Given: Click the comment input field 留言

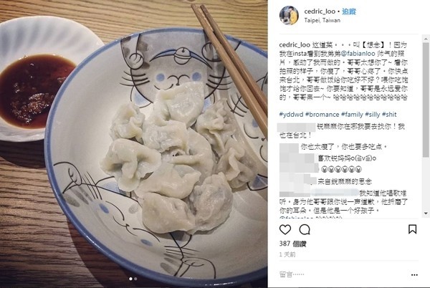Looking at the screenshot, I should (x=343, y=274).
